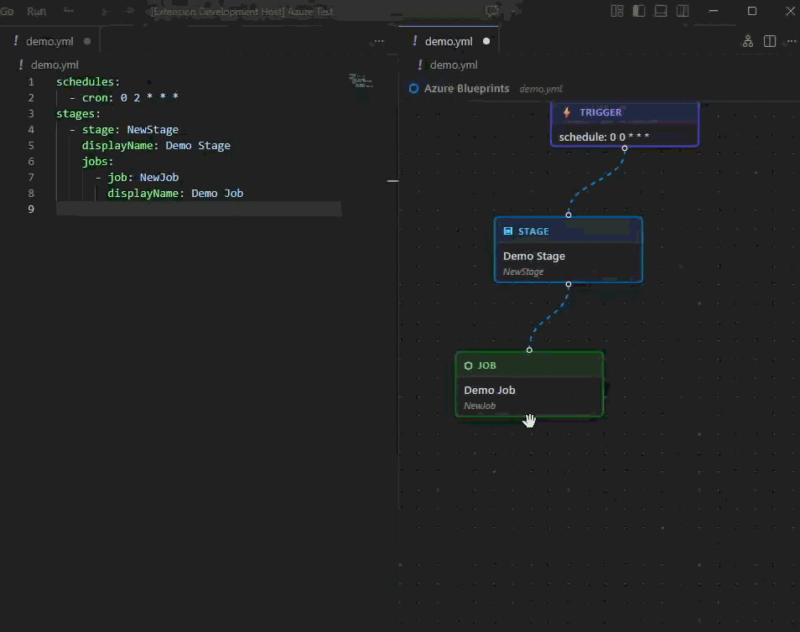Maximize the VS Code window
The width and height of the screenshot is (800, 632).
click(x=752, y=11)
